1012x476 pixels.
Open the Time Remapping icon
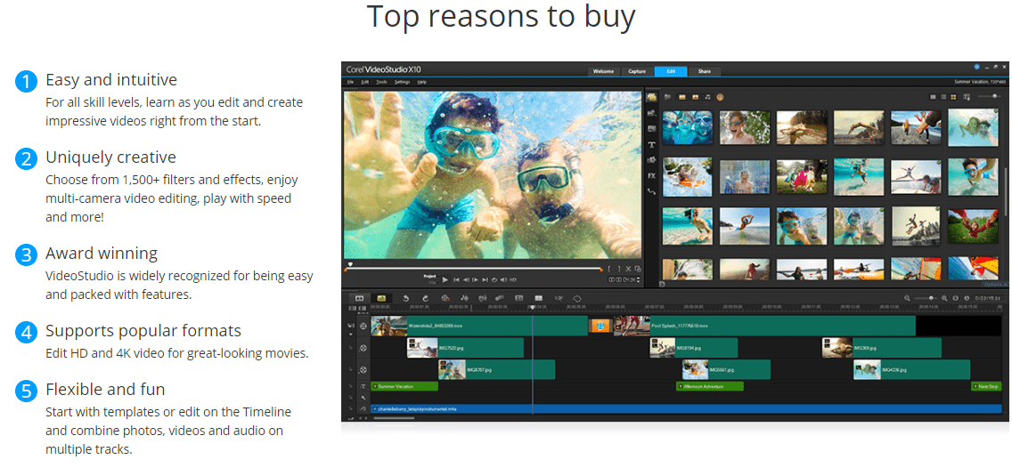(559, 298)
